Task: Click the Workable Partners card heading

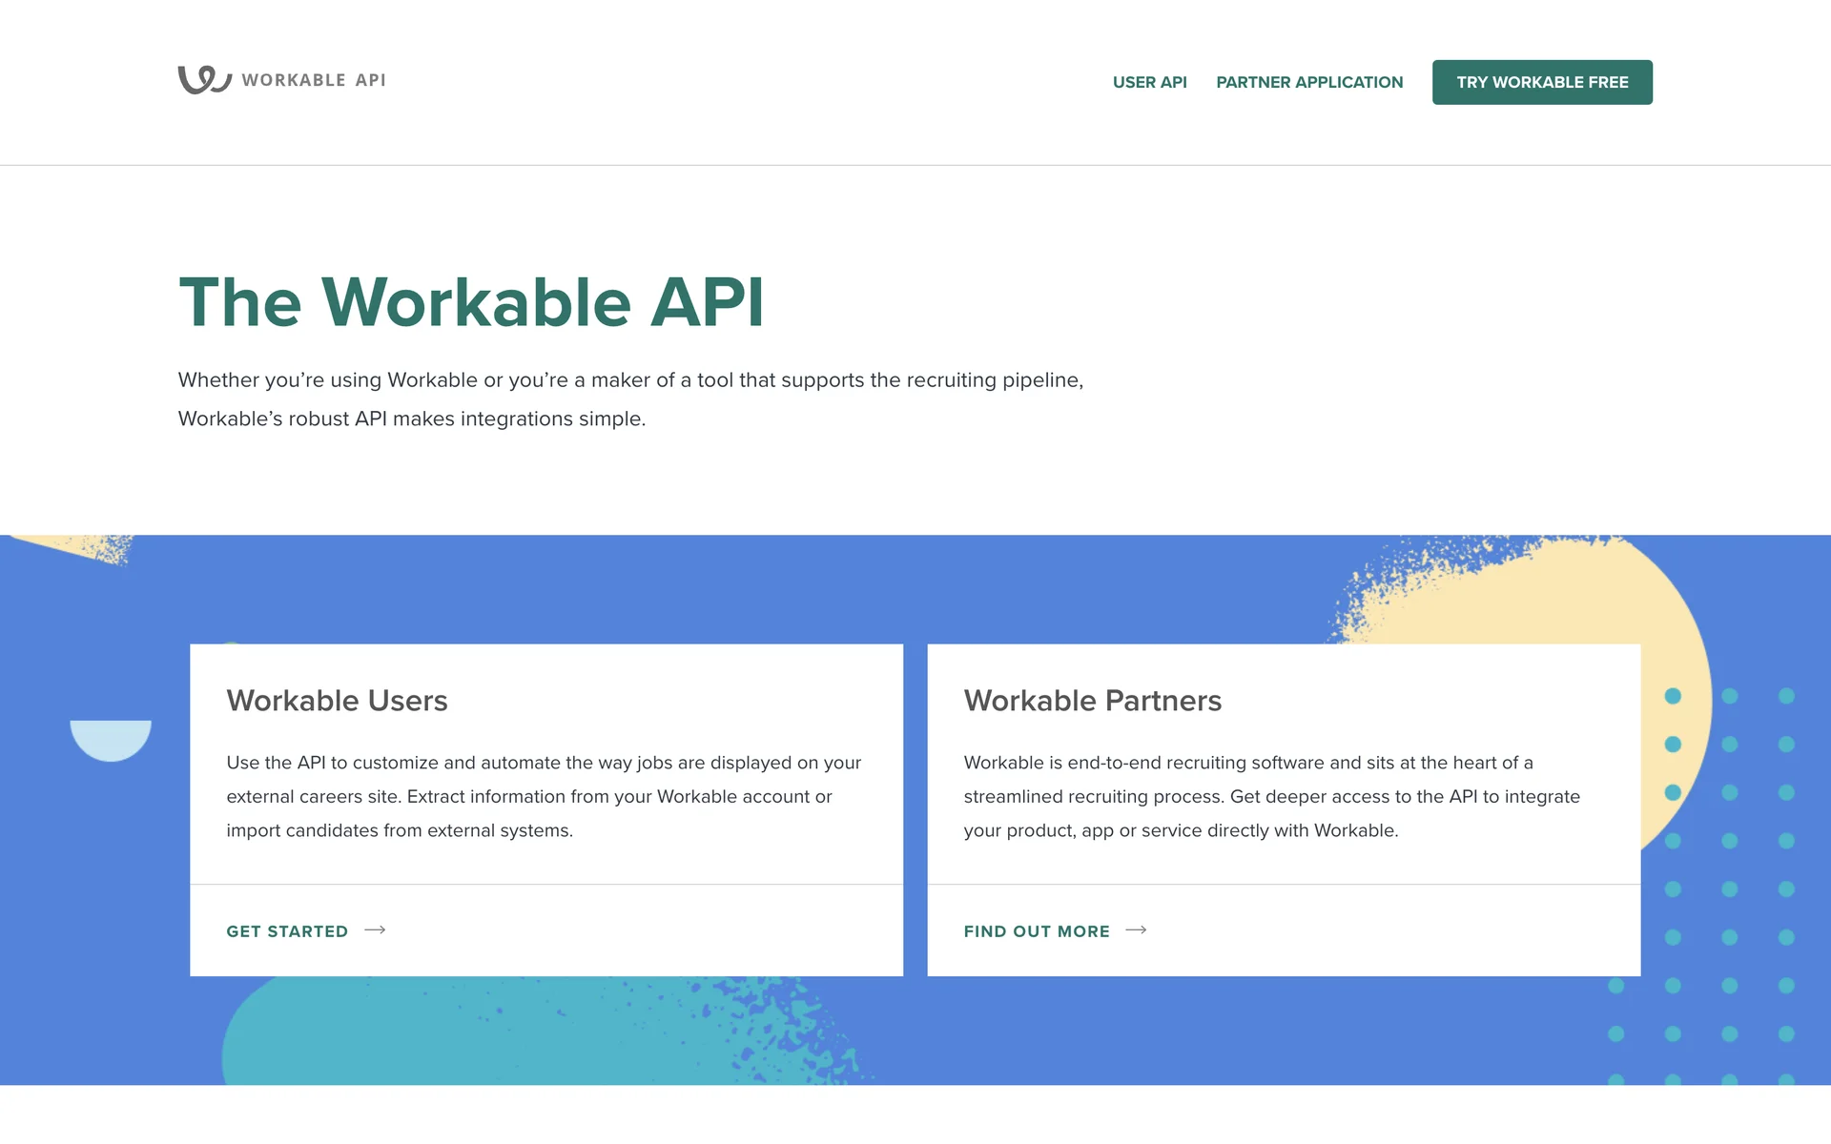Action: tap(1092, 701)
